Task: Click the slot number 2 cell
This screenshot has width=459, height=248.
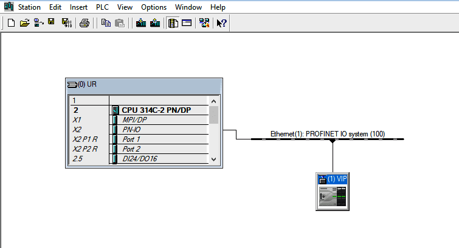Action: pos(89,110)
